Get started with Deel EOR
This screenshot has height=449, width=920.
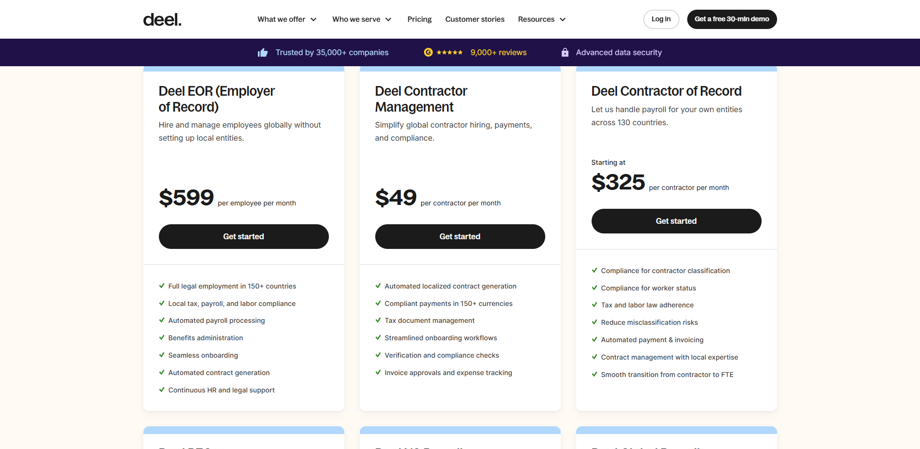coord(244,236)
